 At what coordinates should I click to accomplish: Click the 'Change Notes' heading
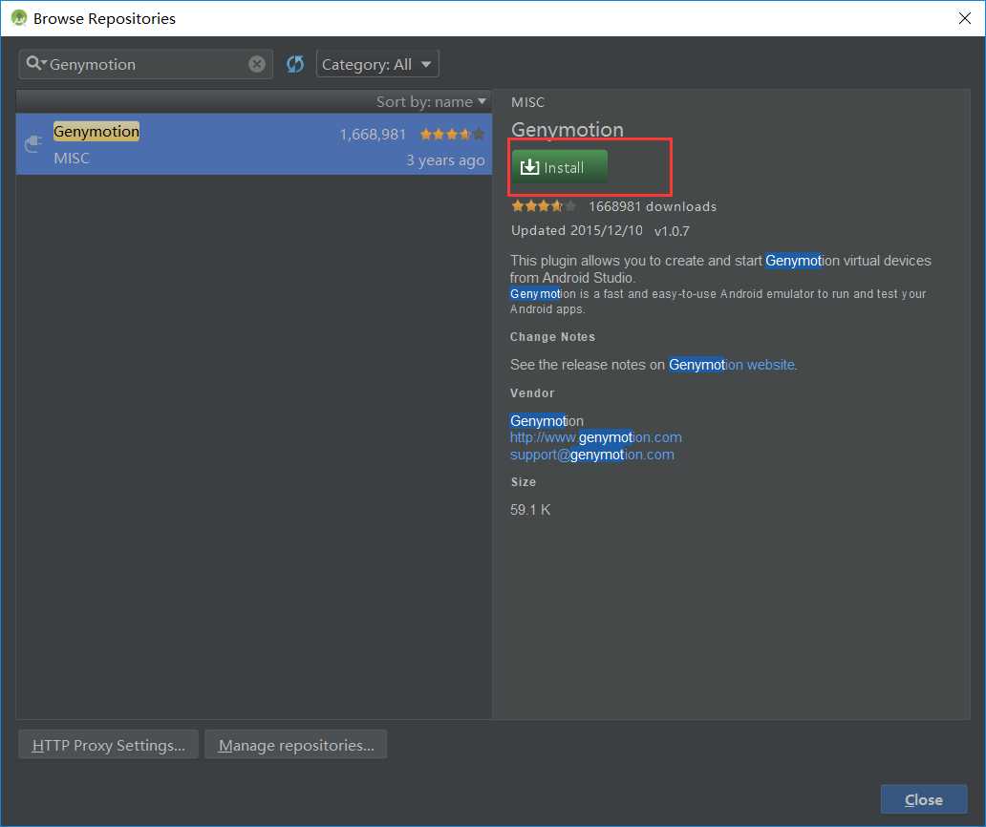[x=552, y=337]
